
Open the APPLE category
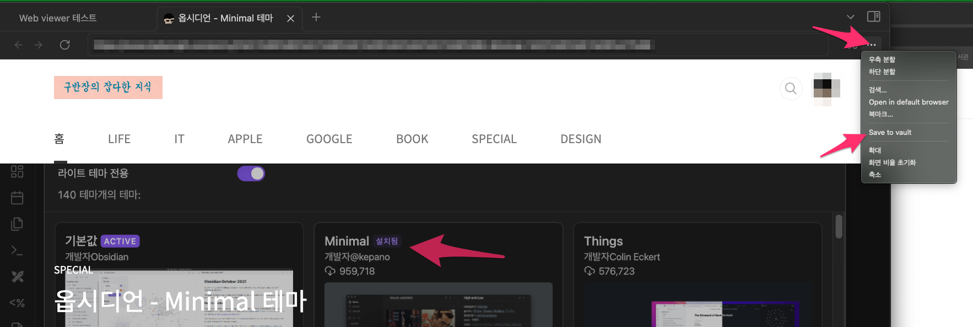(245, 139)
